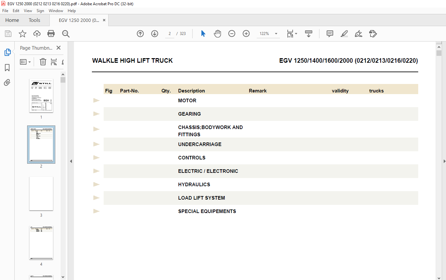Select blank page 3 thumbnail

point(41,194)
